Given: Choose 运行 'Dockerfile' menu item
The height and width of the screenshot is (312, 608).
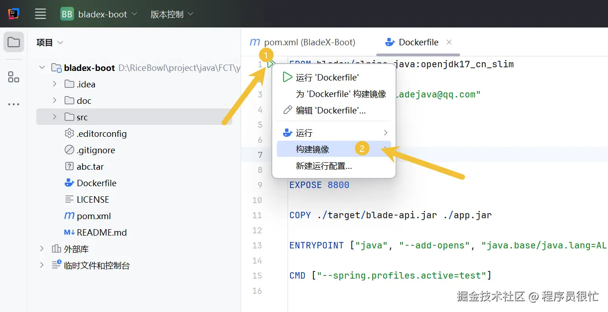Looking at the screenshot, I should (334, 77).
